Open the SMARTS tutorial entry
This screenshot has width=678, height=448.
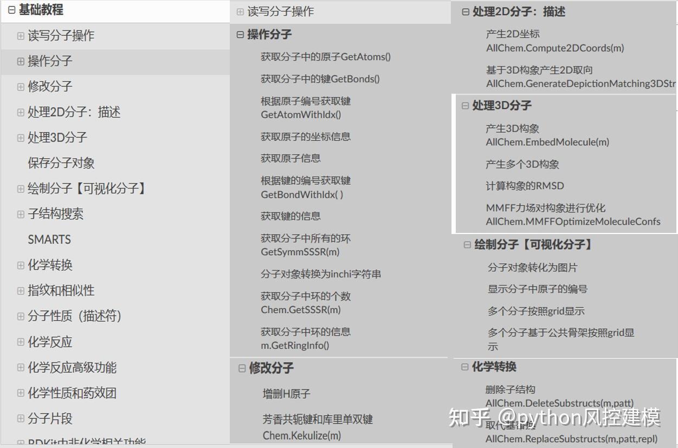pos(49,239)
